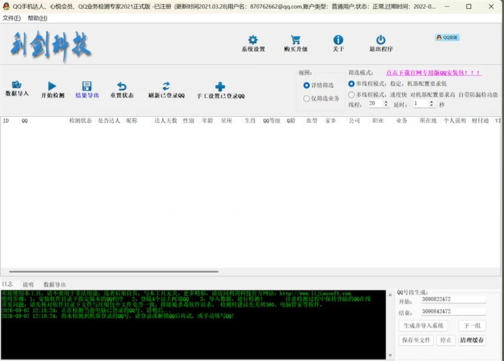Viewport: 504px width, 361px height.
Task: Click the 结束 QQ number input field
Action: 454,311
